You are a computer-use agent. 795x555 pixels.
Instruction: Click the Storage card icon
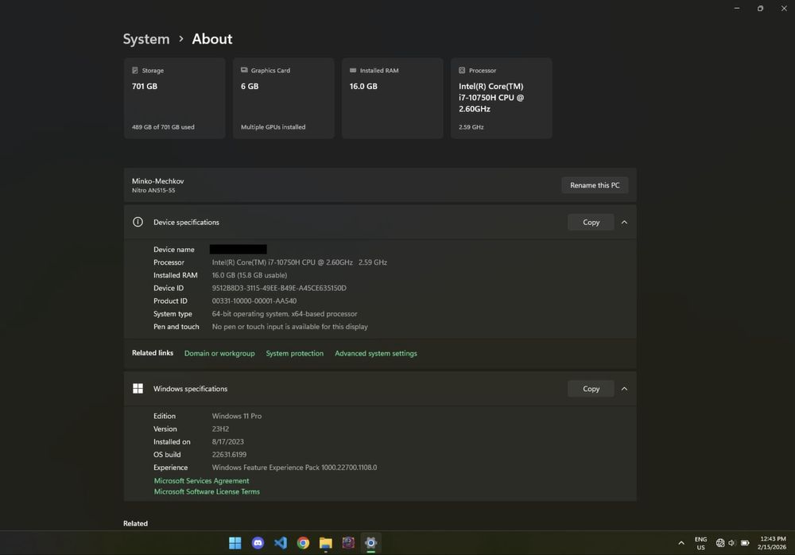[135, 70]
